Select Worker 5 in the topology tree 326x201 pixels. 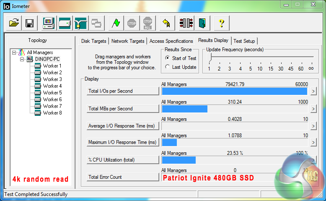(x=52, y=92)
